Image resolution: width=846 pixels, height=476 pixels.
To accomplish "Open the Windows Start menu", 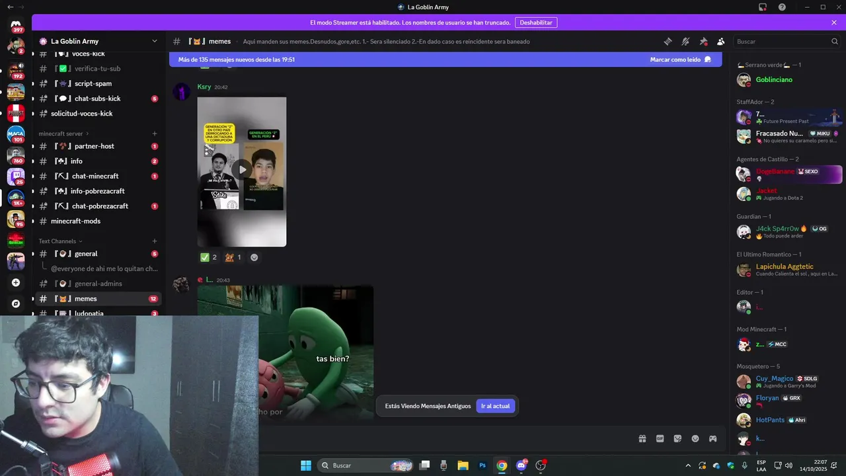I will (x=306, y=465).
